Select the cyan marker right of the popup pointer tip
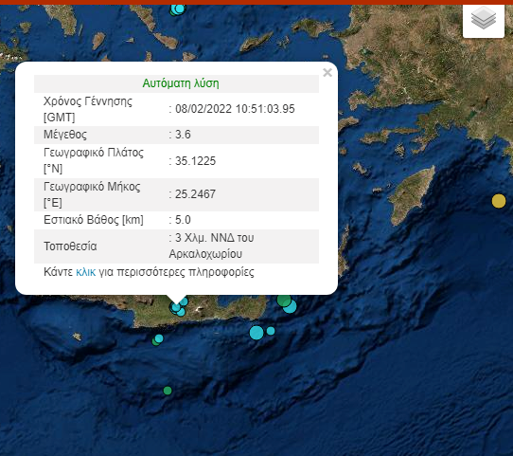The height and width of the screenshot is (456, 513). click(x=184, y=301)
